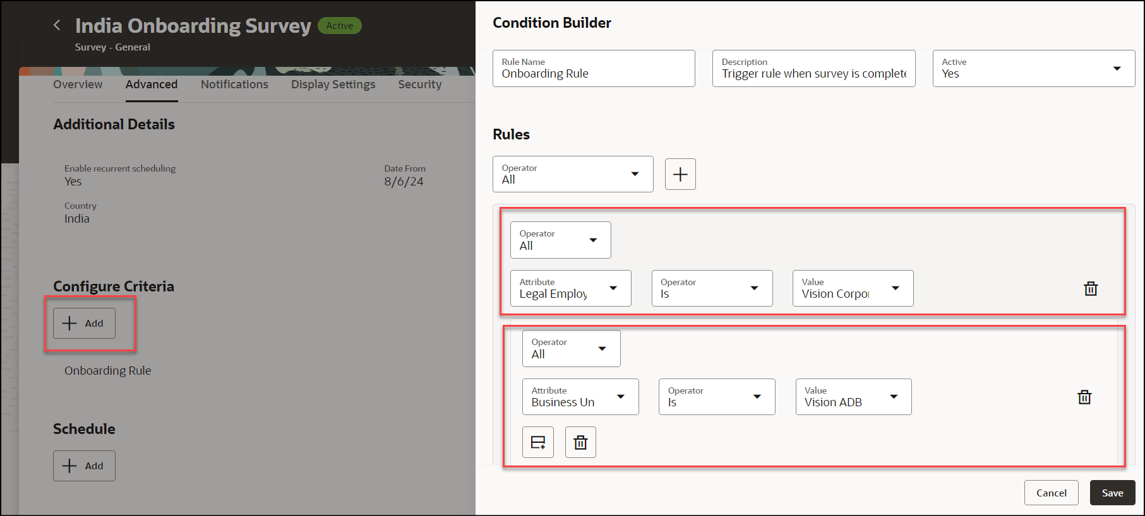This screenshot has height=516, width=1145.
Task: Open the Operator All dropdown in the Business Unit group
Action: [x=572, y=348]
